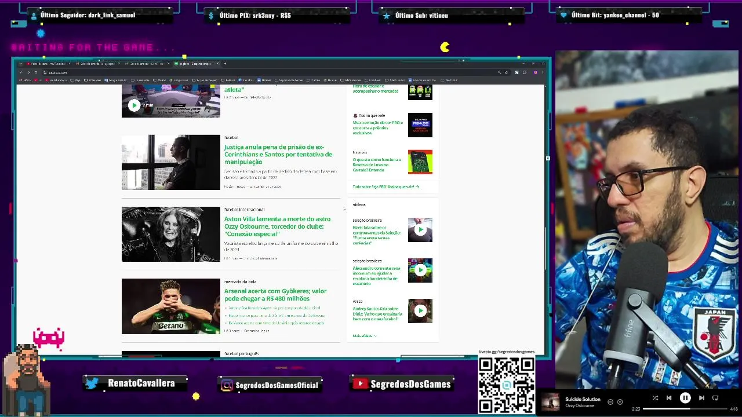Click the Instagram SegredosDosGamesOficial badge

pyautogui.click(x=270, y=385)
